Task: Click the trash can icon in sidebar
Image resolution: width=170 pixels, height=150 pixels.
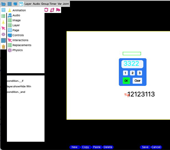Action: 3,47
